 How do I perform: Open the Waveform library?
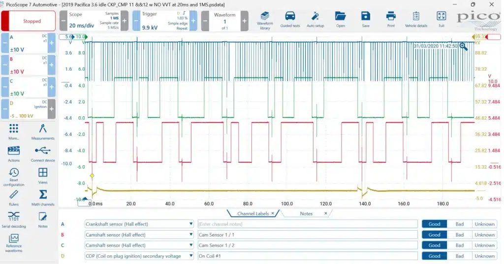tap(265, 21)
